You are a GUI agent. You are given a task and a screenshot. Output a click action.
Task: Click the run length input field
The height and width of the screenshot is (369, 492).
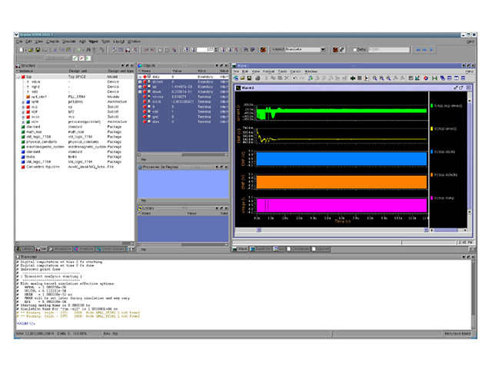205,49
